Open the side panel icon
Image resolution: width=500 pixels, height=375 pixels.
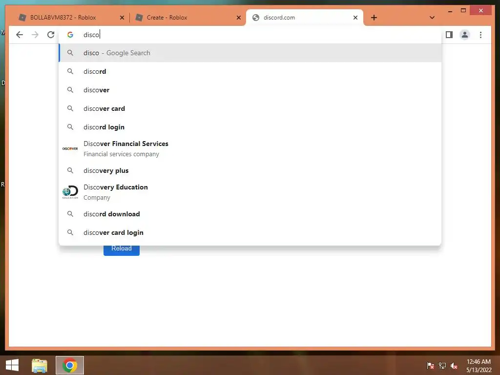[449, 35]
